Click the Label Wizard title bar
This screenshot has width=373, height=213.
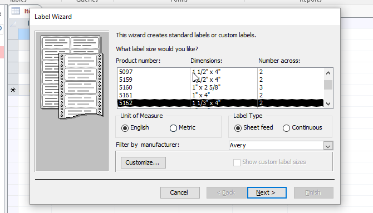click(185, 17)
